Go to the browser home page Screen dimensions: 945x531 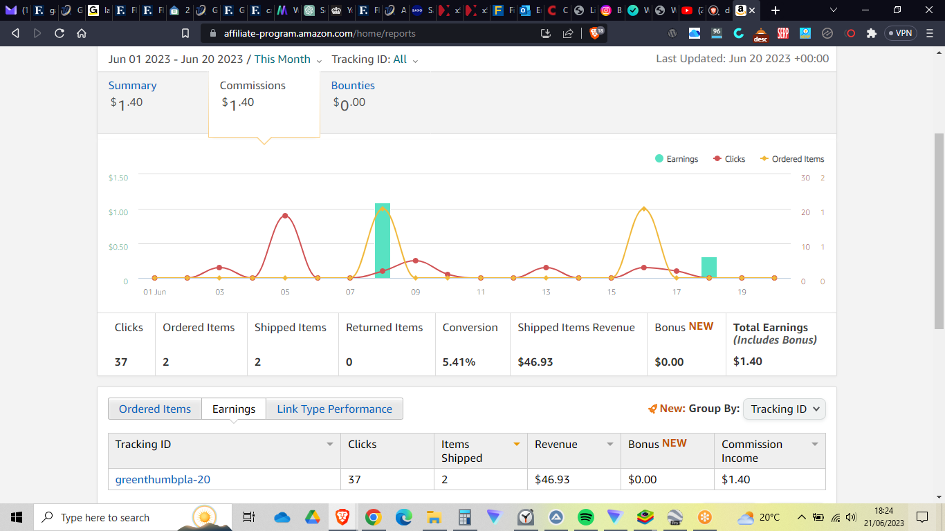click(x=82, y=33)
